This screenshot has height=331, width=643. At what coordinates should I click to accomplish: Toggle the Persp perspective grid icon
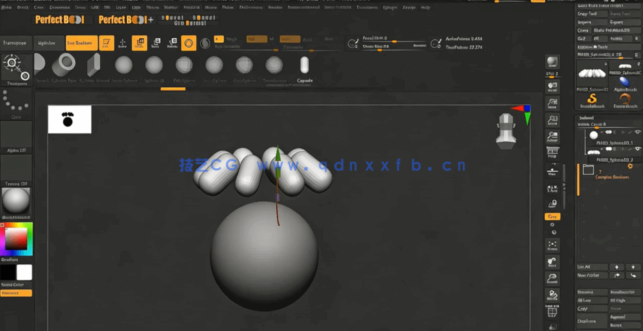[x=552, y=153]
